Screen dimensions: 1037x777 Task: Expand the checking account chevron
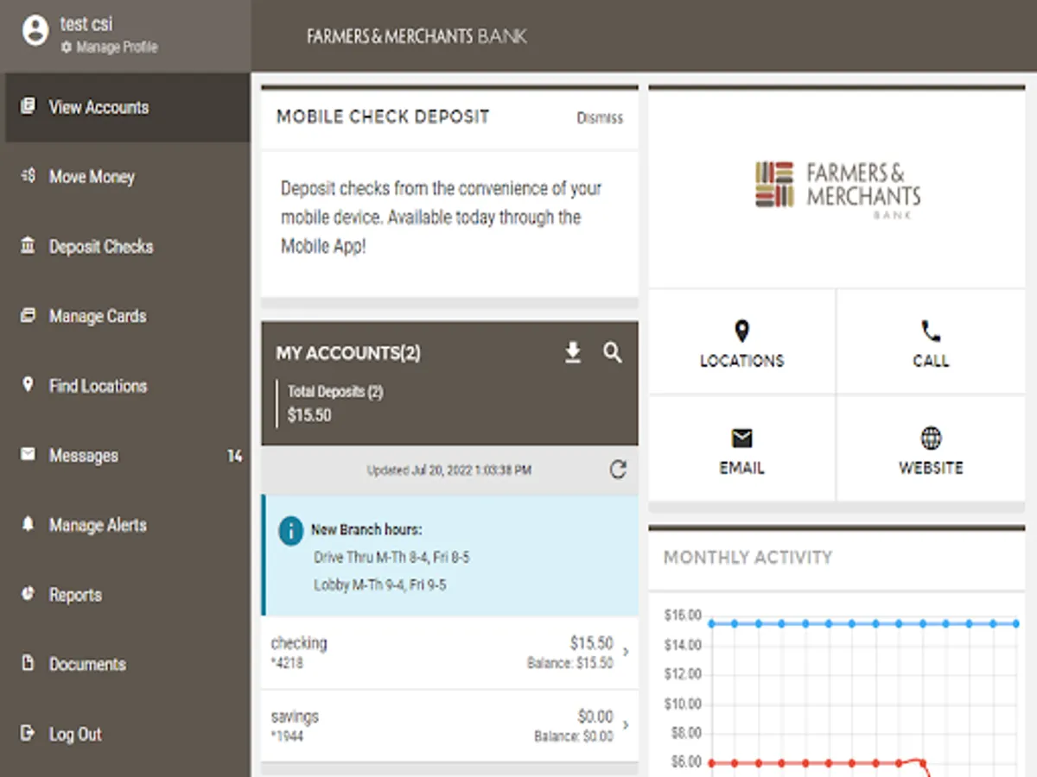coord(626,653)
